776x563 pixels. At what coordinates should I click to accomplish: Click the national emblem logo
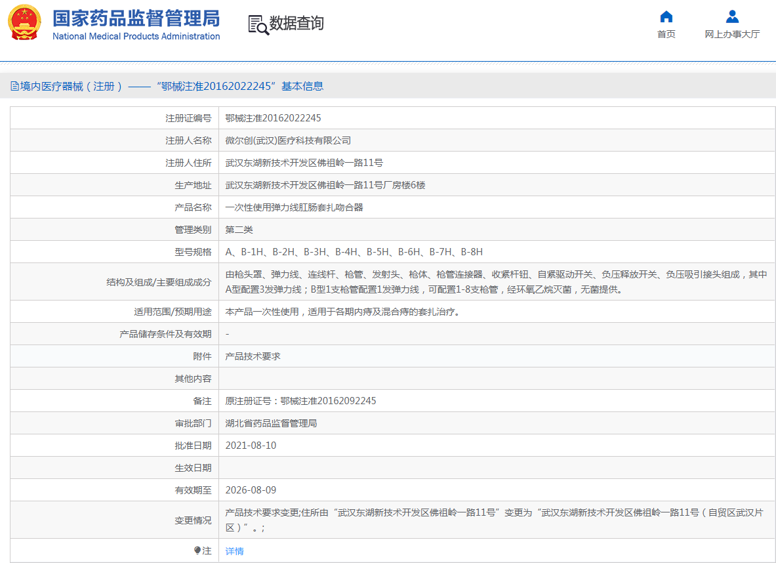click(x=24, y=22)
